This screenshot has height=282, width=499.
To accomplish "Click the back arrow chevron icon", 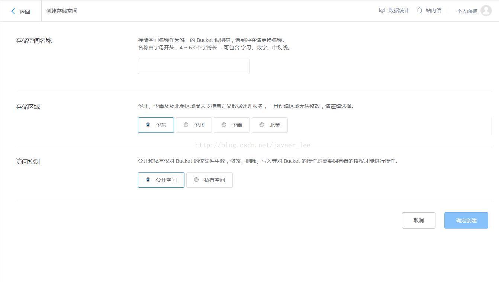I will [13, 11].
